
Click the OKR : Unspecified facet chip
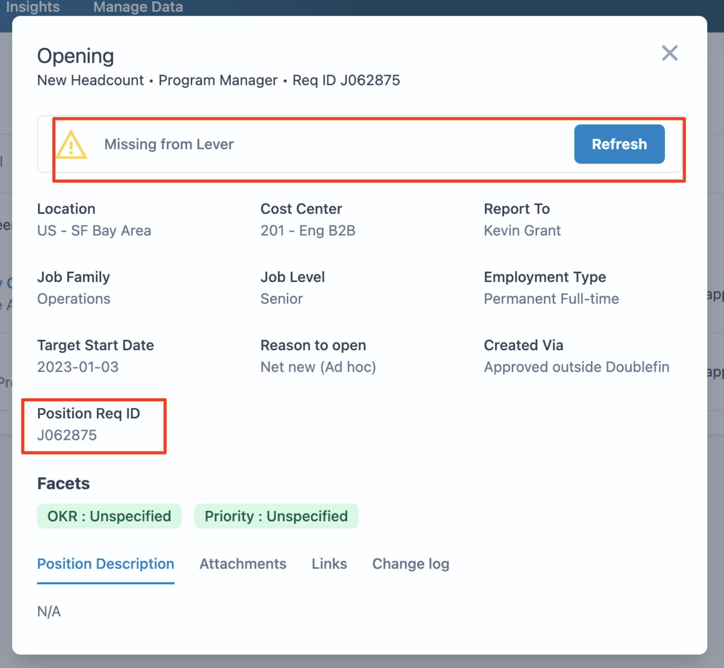(109, 516)
